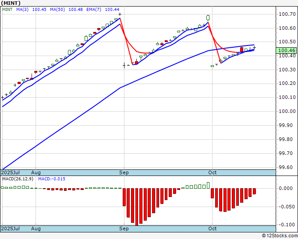Click the MA(3) value 100.45
The height and width of the screenshot is (239, 298).
[x=39, y=10]
